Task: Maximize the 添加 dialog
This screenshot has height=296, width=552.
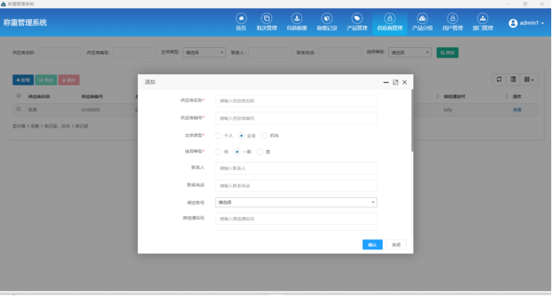Action: pos(396,82)
